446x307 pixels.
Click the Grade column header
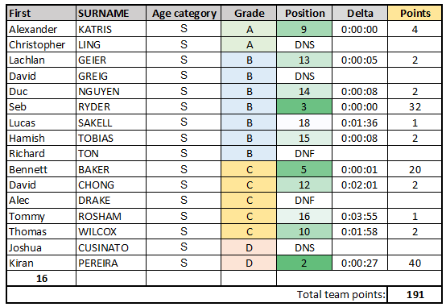(249, 13)
